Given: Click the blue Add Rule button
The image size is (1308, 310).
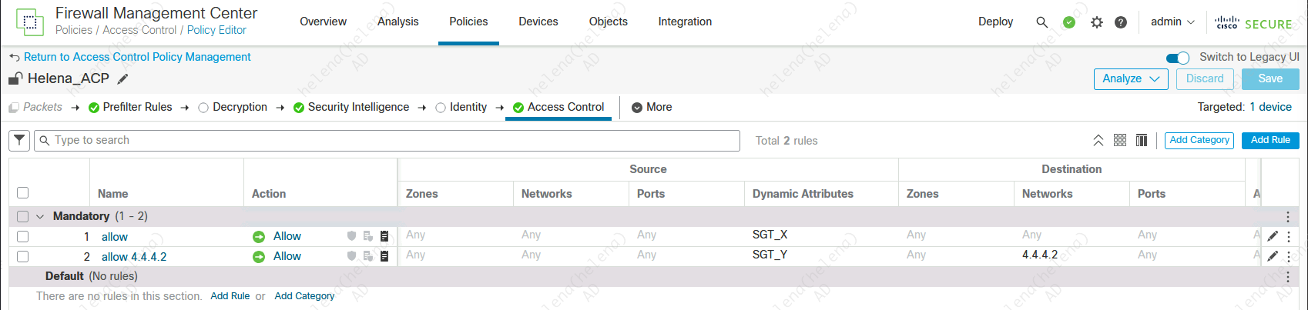Looking at the screenshot, I should (x=1269, y=140).
